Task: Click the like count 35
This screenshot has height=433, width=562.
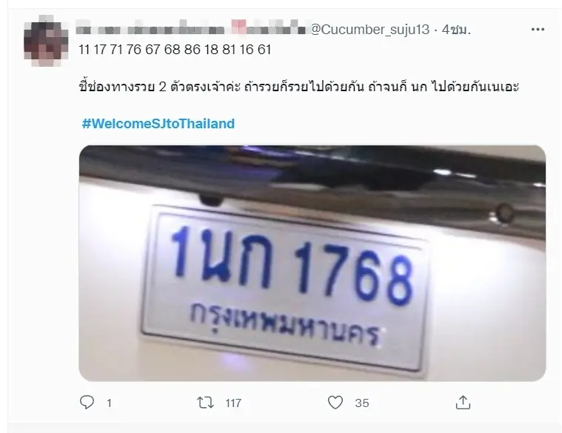Action: click(362, 403)
